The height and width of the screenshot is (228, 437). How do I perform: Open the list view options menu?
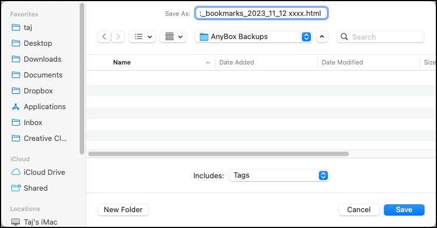[x=142, y=37]
